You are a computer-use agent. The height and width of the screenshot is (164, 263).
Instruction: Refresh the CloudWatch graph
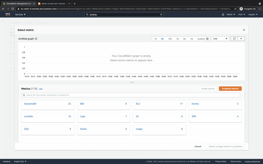(x=234, y=39)
